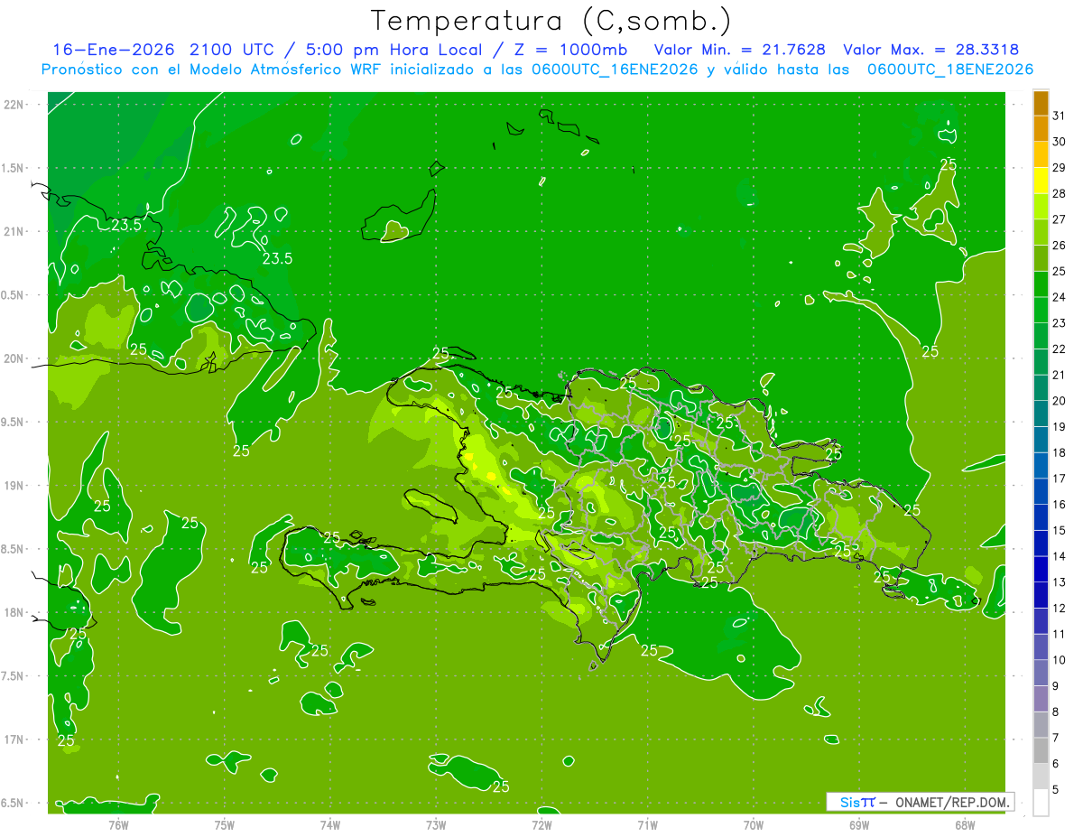Click the 'Temperatura (C,somb.)' map title
This screenshot has width=1083, height=837.
click(x=551, y=21)
